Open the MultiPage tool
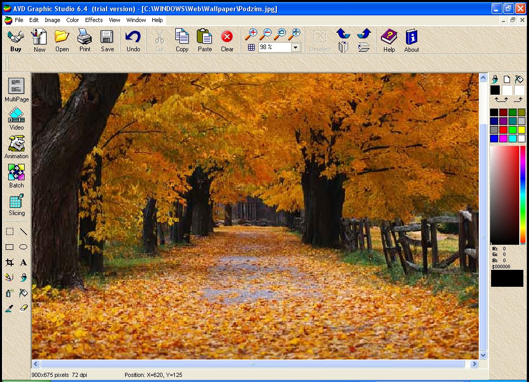Viewport: 529px width, 382px height. pyautogui.click(x=16, y=90)
